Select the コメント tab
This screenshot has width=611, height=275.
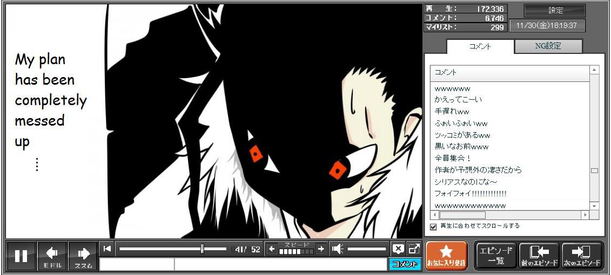tap(480, 46)
